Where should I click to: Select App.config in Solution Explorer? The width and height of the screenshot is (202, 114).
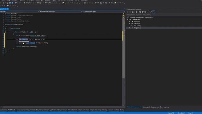tap(137, 26)
